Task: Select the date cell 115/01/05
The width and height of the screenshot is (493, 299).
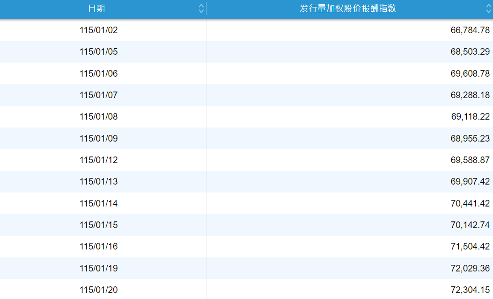Action: (x=99, y=52)
